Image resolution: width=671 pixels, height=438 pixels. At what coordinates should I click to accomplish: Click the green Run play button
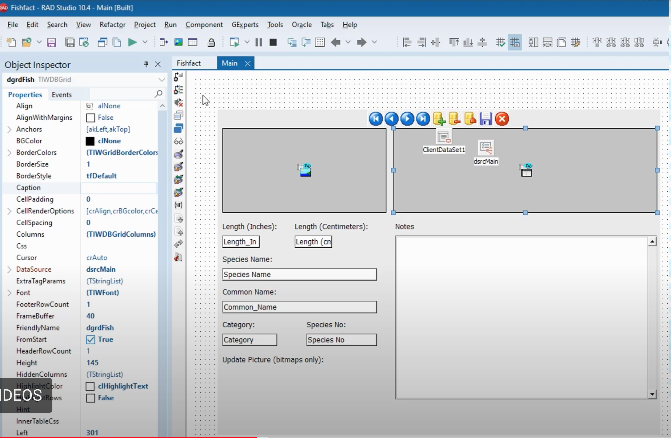[x=132, y=42]
